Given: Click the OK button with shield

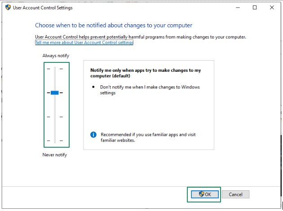Looking at the screenshot, I should pyautogui.click(x=205, y=194).
